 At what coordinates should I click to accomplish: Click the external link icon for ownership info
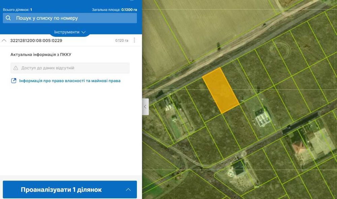click(13, 81)
